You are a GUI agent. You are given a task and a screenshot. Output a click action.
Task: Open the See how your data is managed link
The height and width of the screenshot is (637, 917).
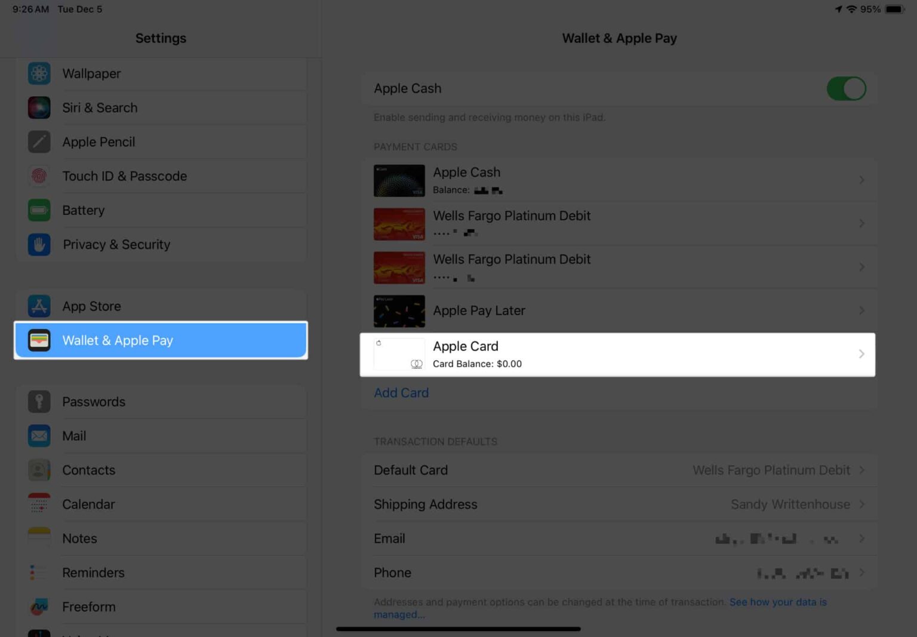[778, 602]
